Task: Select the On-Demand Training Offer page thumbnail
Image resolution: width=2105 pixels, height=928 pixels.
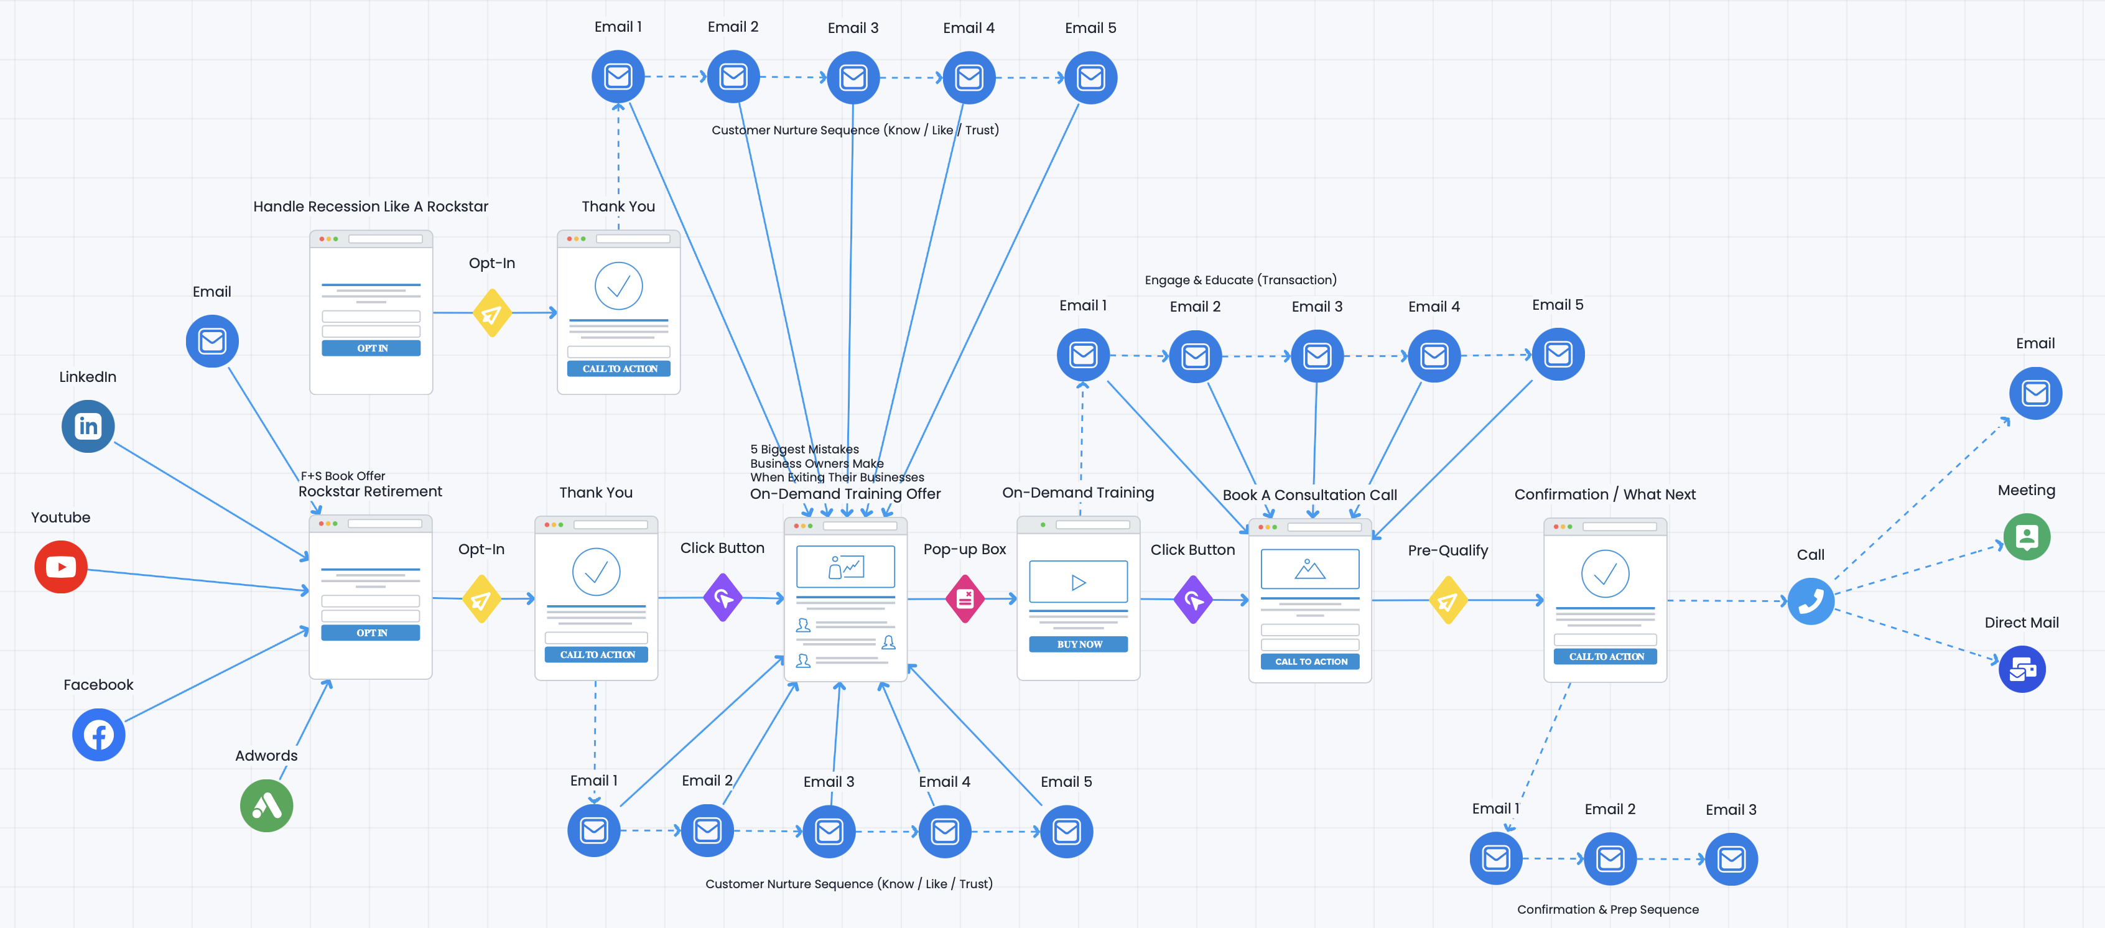Action: (845, 599)
